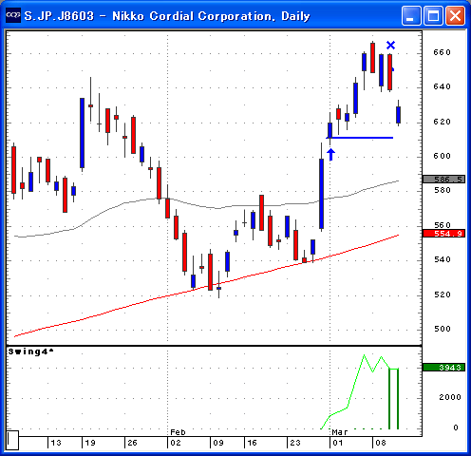Close the Nikko Cordial chart window

point(455,15)
